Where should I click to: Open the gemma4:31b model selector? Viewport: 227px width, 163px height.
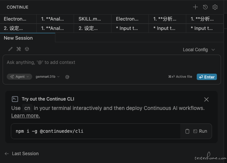click(47, 77)
